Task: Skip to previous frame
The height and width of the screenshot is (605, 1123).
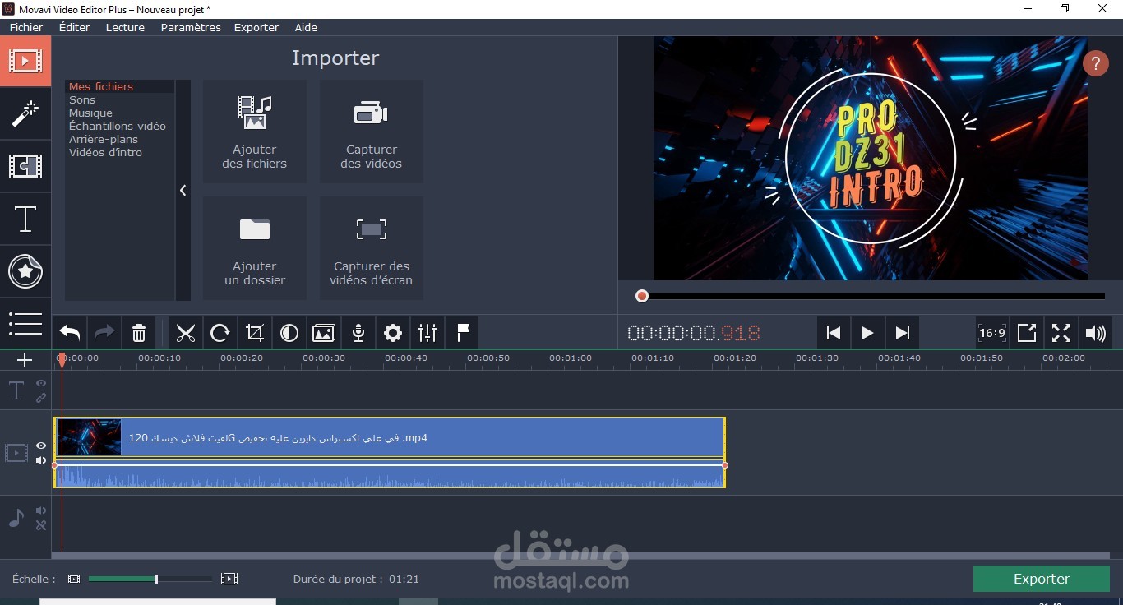Action: (x=833, y=333)
